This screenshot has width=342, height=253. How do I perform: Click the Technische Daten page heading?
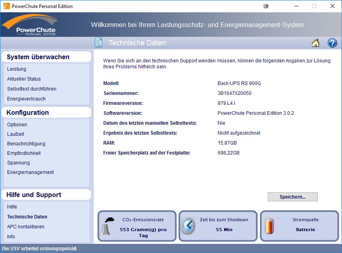(137, 43)
